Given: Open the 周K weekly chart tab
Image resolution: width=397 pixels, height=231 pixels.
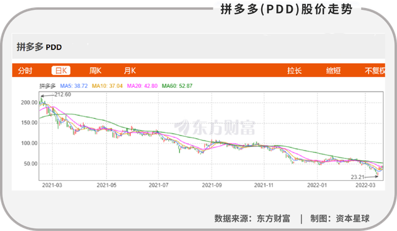Looking at the screenshot, I should tap(95, 71).
